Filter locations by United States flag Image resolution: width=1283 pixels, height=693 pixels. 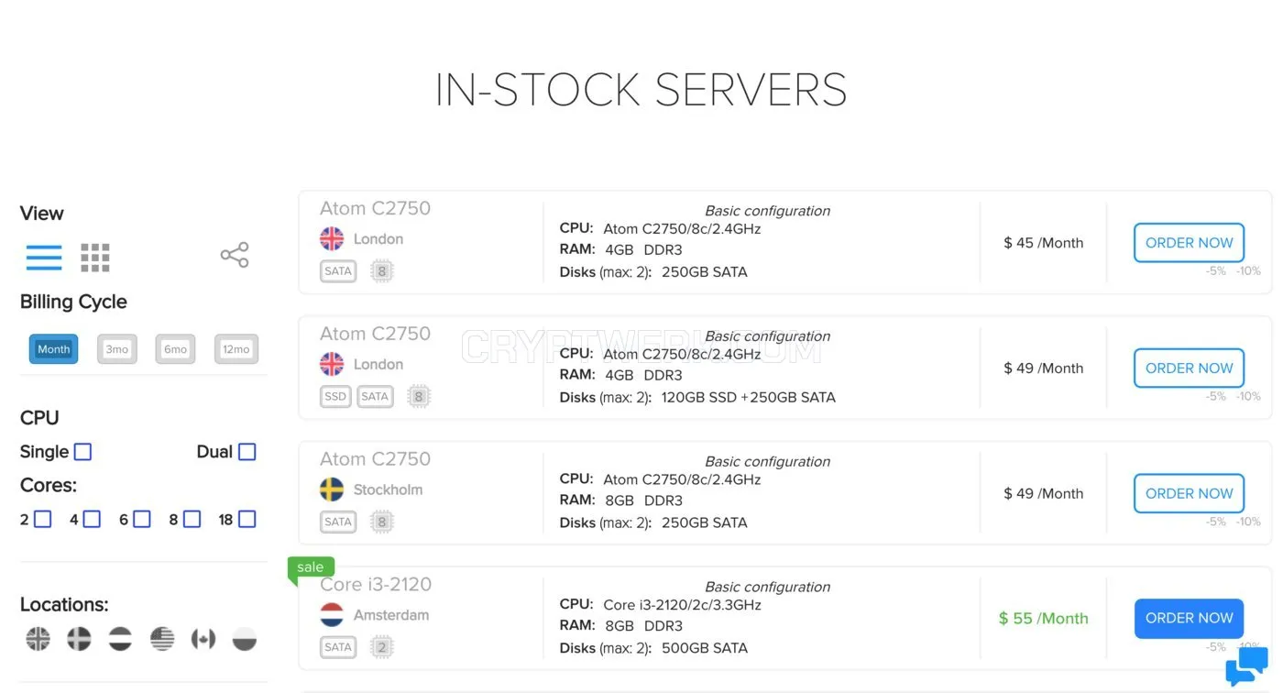(162, 638)
